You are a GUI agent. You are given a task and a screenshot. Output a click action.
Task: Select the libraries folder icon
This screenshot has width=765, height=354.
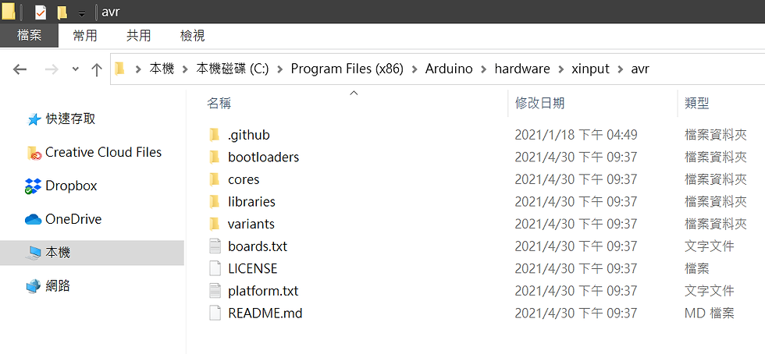coord(215,201)
